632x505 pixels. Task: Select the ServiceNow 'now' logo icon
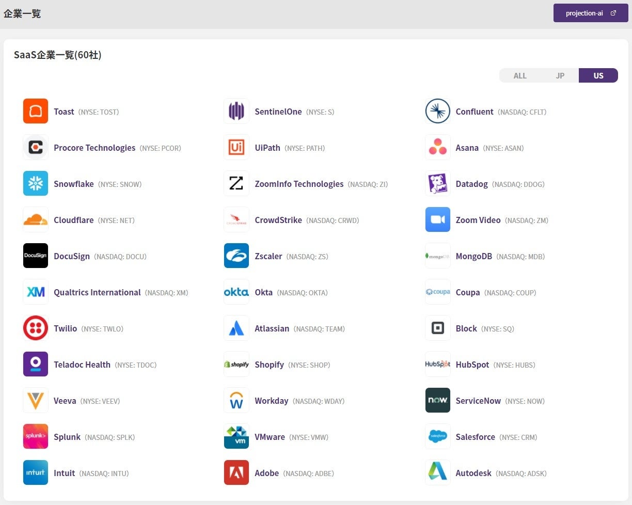[438, 400]
